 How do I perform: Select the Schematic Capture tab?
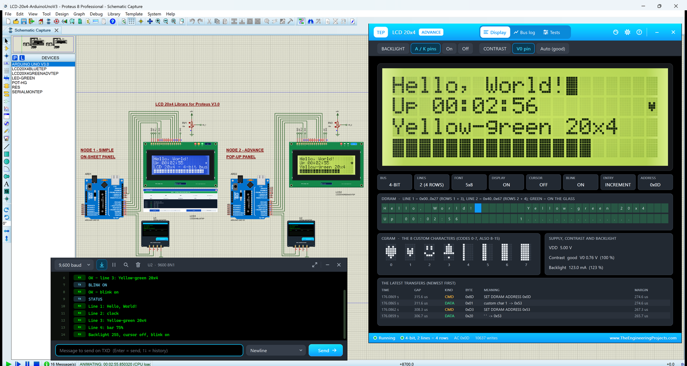coord(32,30)
